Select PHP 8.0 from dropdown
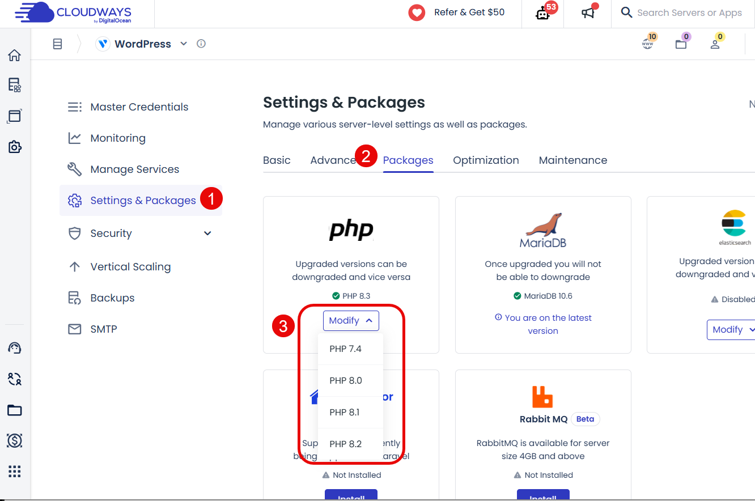 tap(351, 380)
